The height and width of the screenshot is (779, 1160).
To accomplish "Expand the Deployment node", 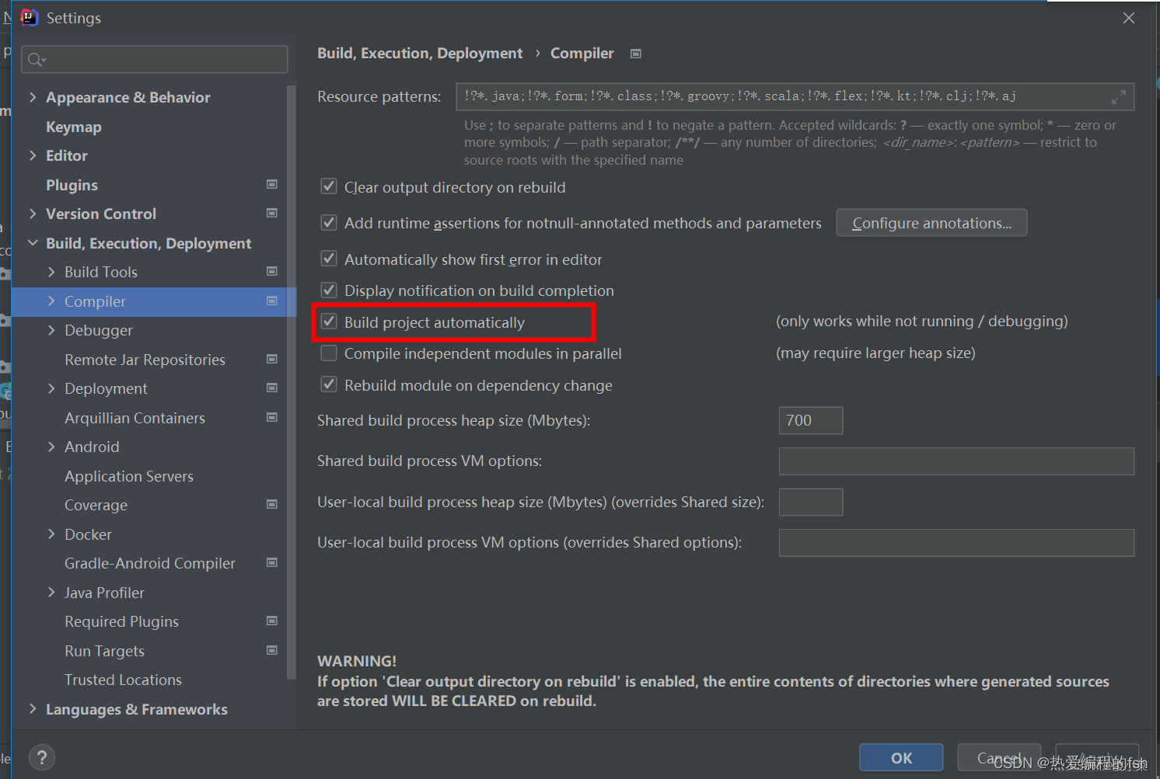I will pyautogui.click(x=51, y=388).
